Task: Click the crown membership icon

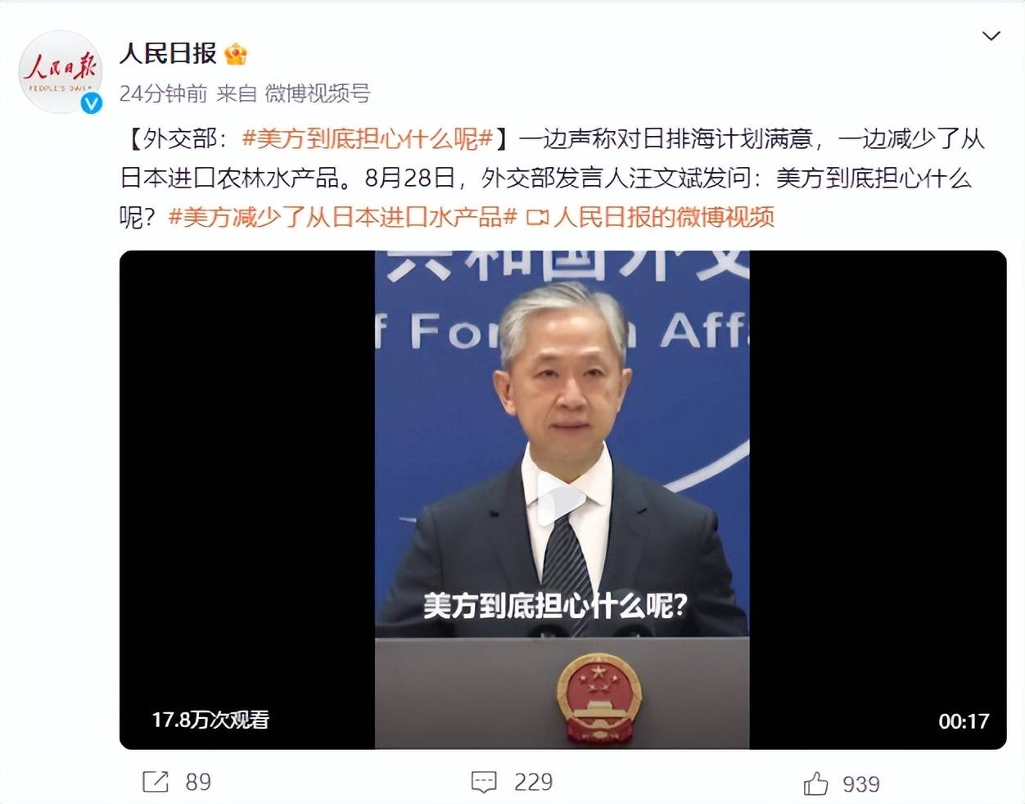Action: click(236, 54)
